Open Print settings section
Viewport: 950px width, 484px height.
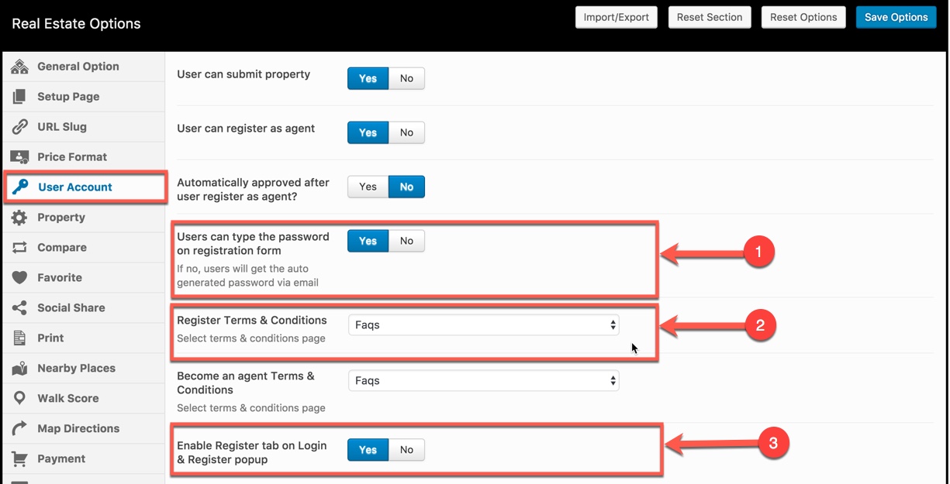point(84,338)
